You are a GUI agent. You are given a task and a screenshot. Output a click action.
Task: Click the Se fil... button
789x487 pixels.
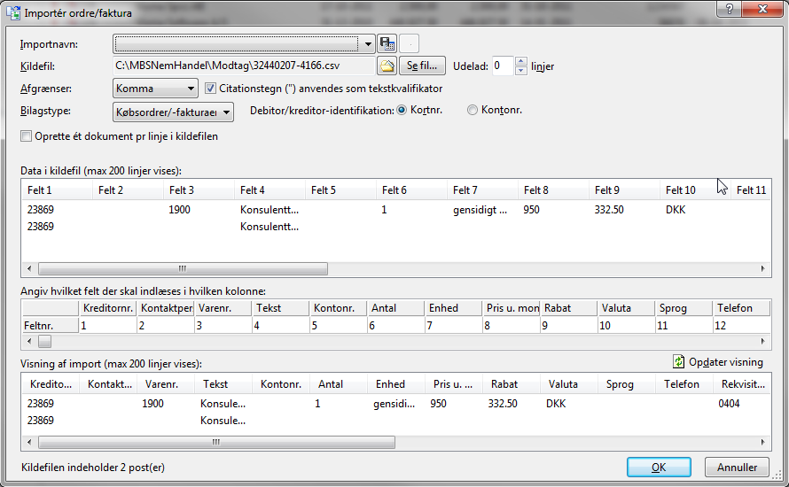422,66
